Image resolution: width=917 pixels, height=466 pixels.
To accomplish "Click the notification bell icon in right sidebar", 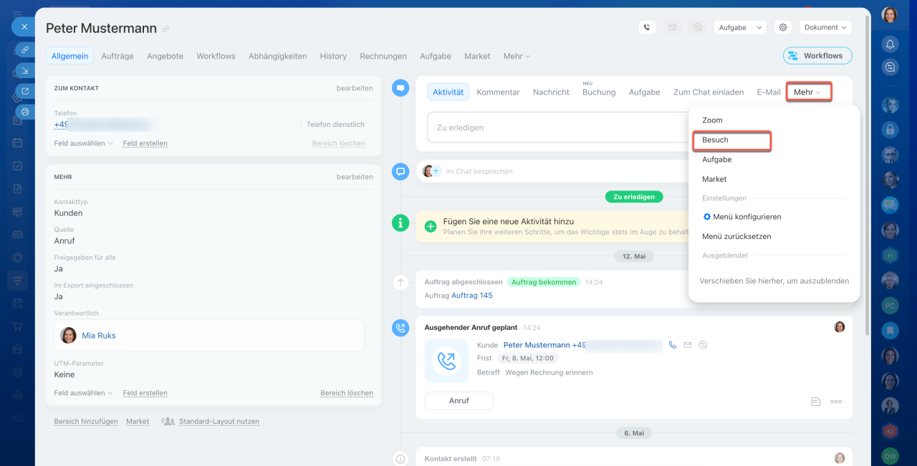I will 890,44.
